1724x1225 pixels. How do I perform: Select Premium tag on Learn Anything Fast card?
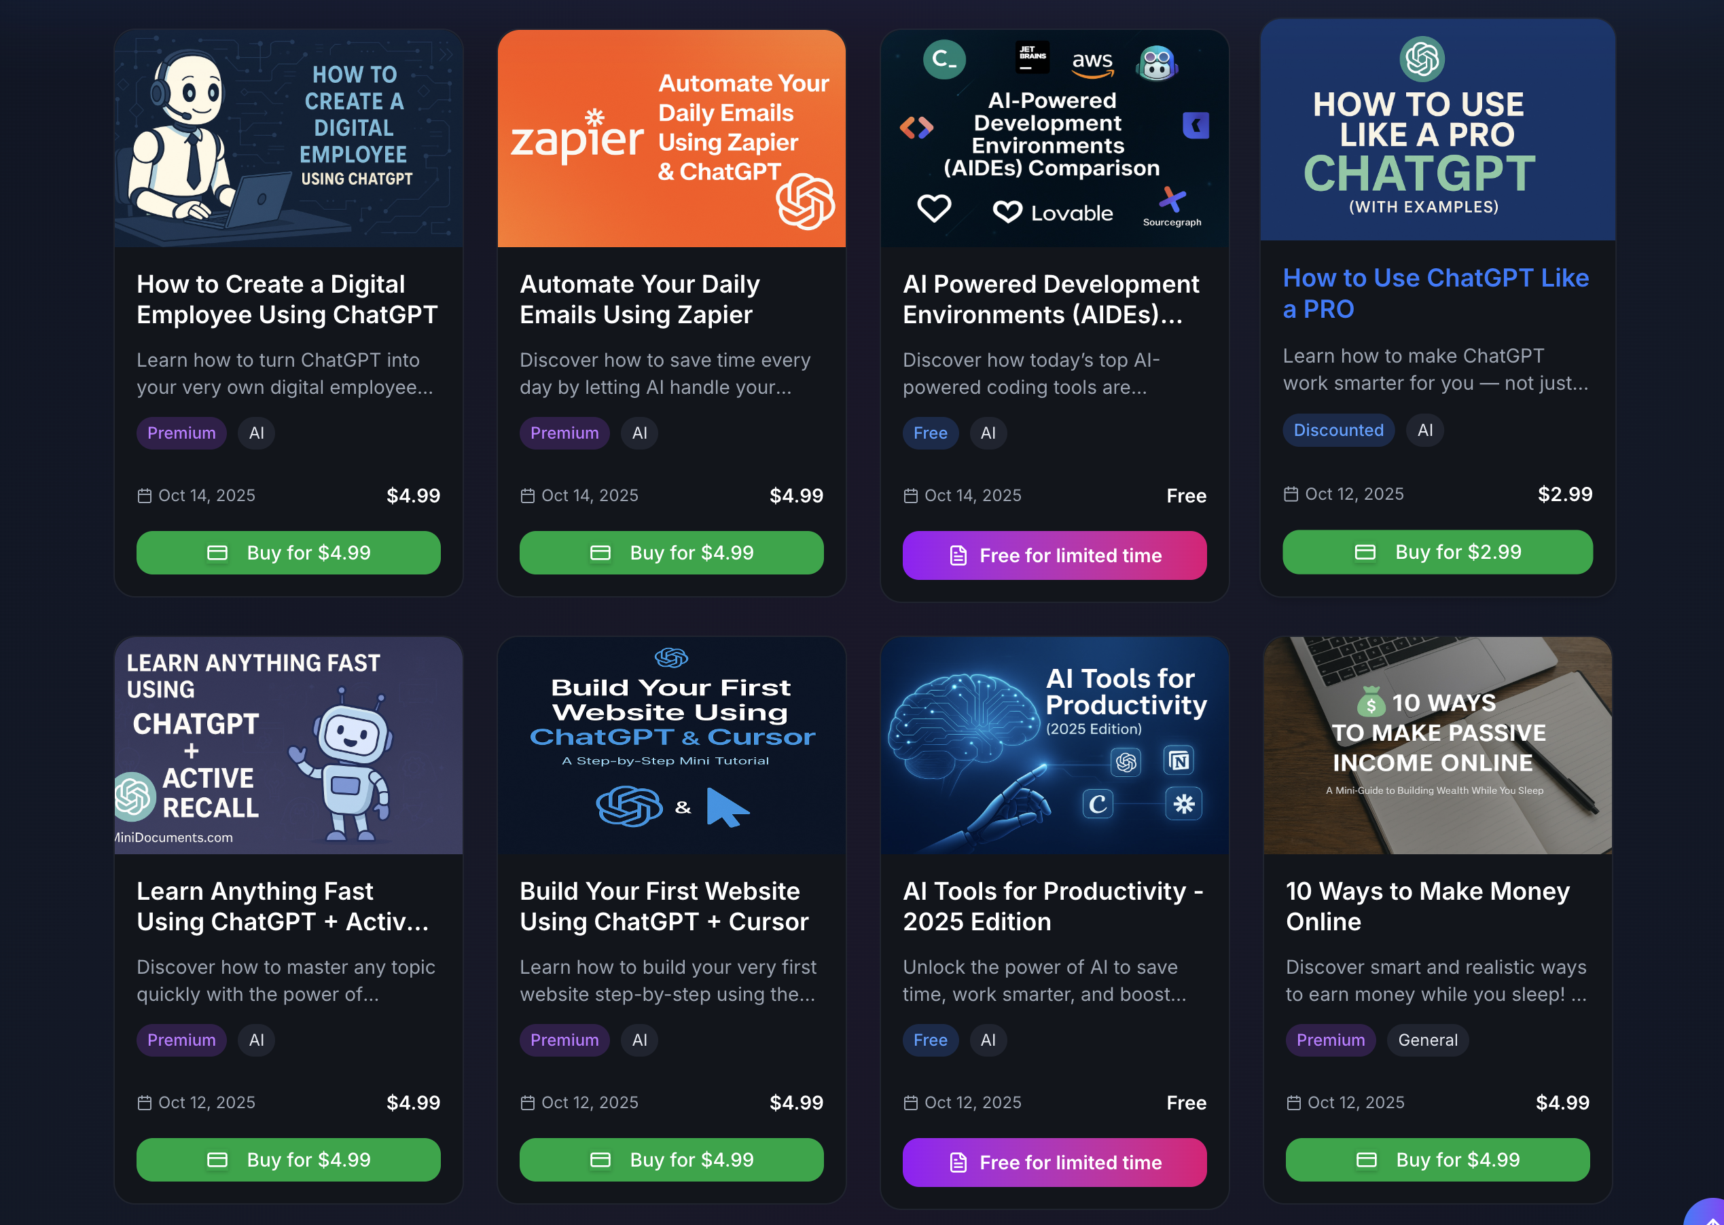pos(181,1040)
